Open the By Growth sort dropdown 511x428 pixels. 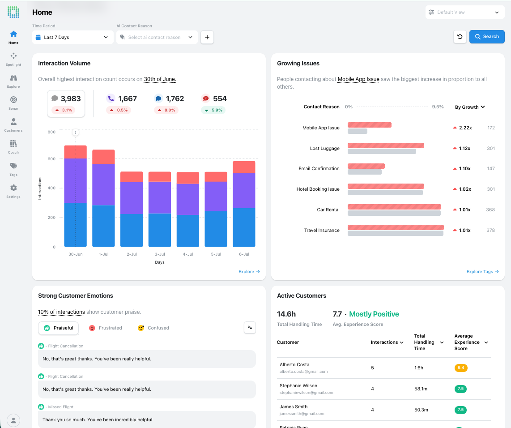[470, 107]
